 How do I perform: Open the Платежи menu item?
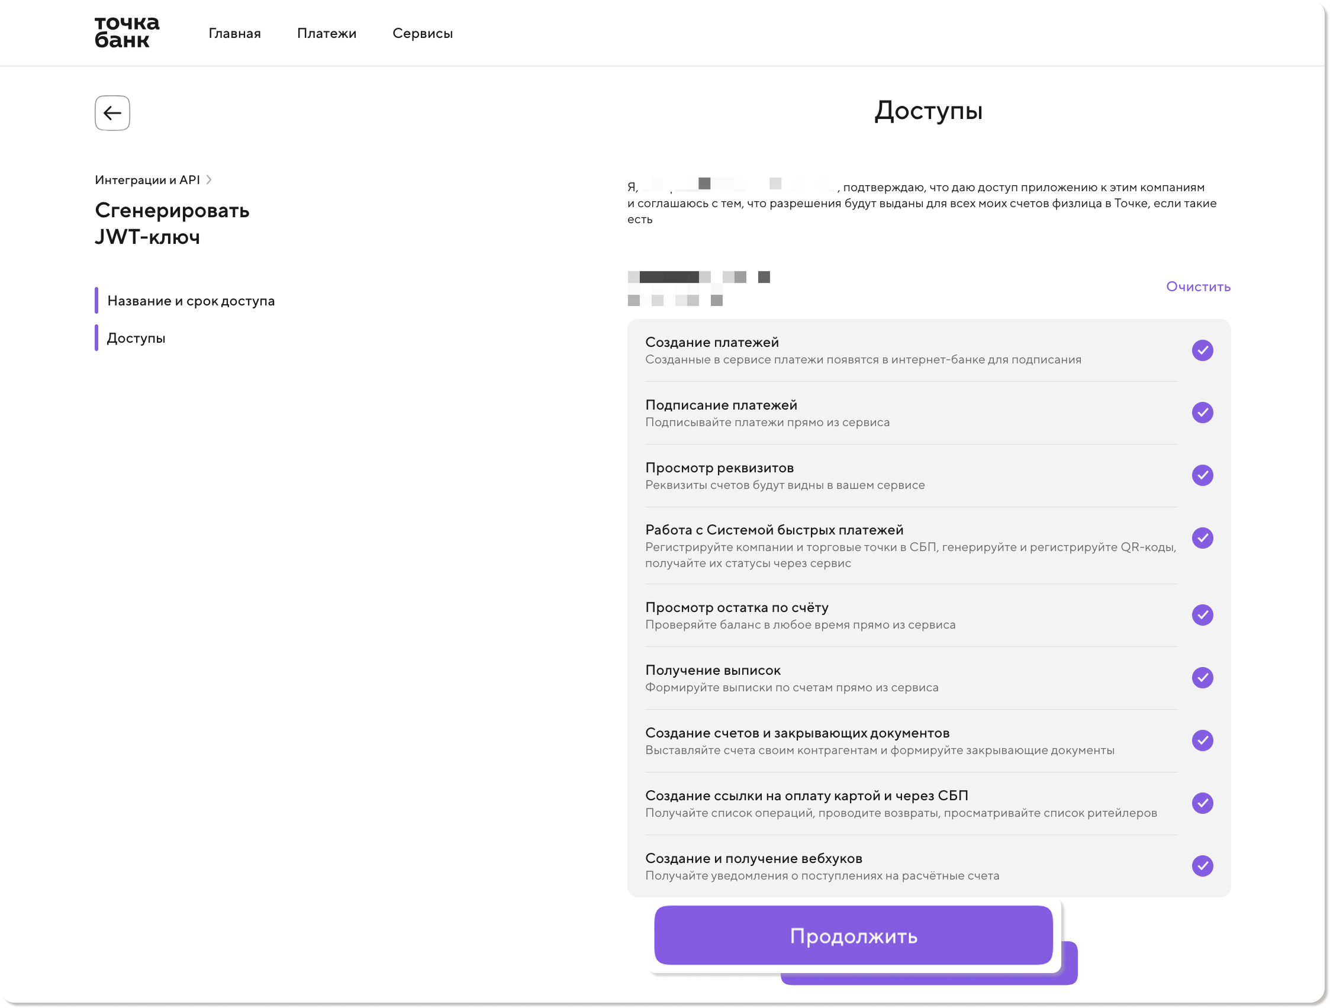327,34
